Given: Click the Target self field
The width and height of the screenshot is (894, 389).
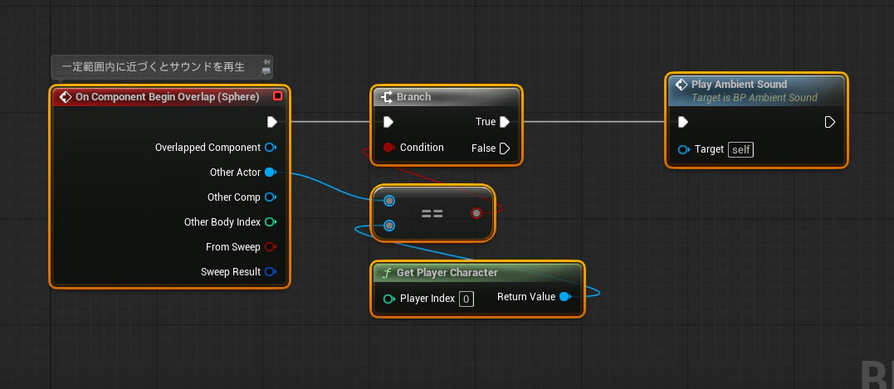Looking at the screenshot, I should pos(740,150).
